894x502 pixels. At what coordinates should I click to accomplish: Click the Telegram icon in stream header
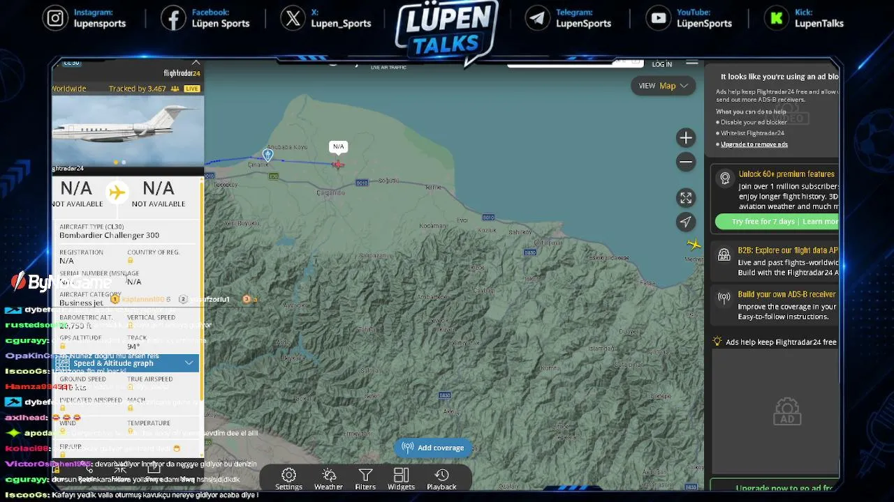point(537,18)
